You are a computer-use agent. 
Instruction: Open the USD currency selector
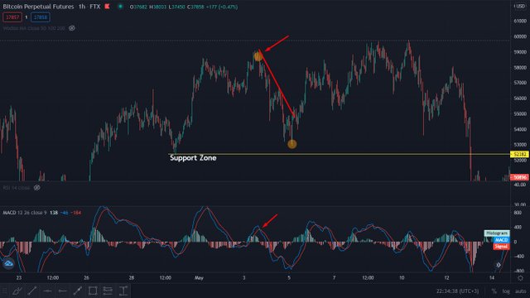pos(520,6)
